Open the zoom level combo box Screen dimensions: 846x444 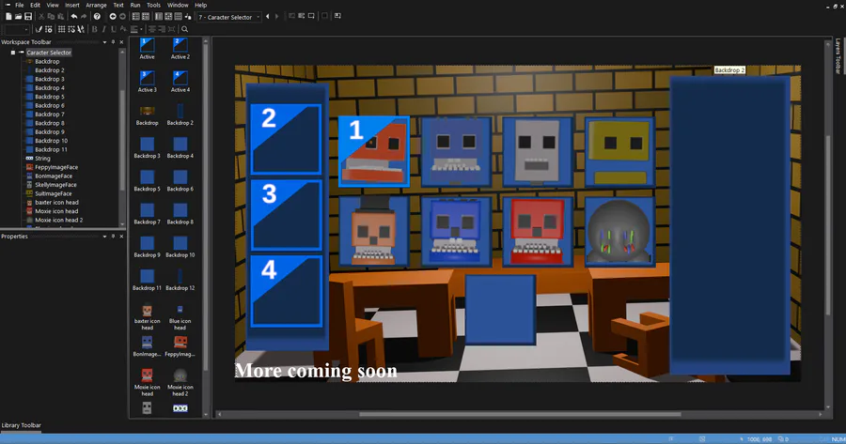point(16,29)
